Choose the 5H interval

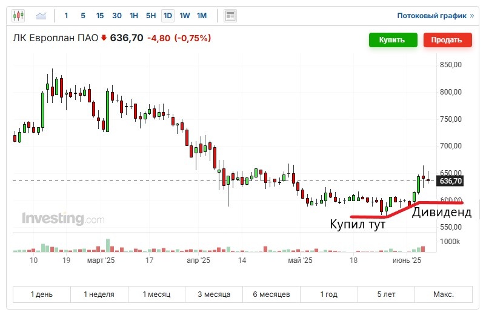(x=151, y=16)
